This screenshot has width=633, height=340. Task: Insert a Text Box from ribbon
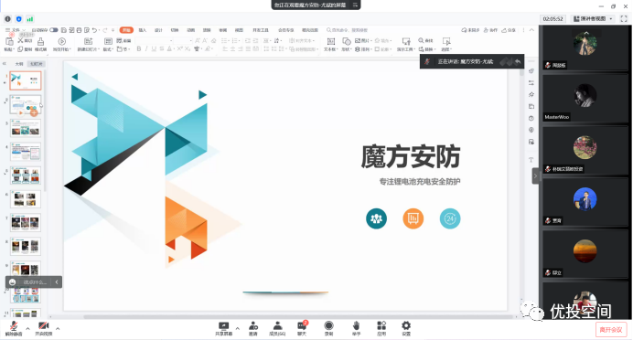[330, 44]
